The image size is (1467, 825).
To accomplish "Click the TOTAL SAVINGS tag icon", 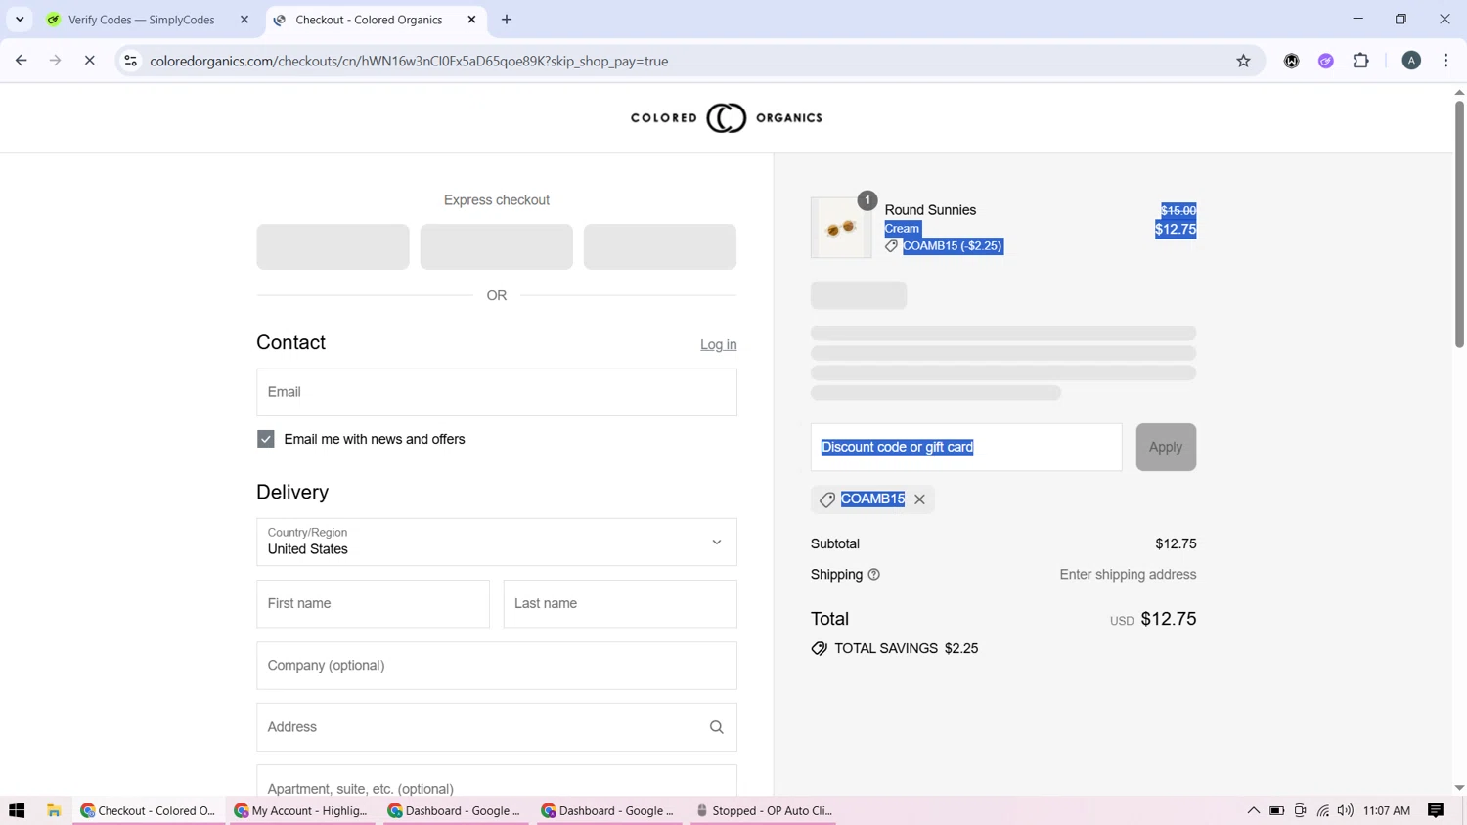I will [820, 648].
